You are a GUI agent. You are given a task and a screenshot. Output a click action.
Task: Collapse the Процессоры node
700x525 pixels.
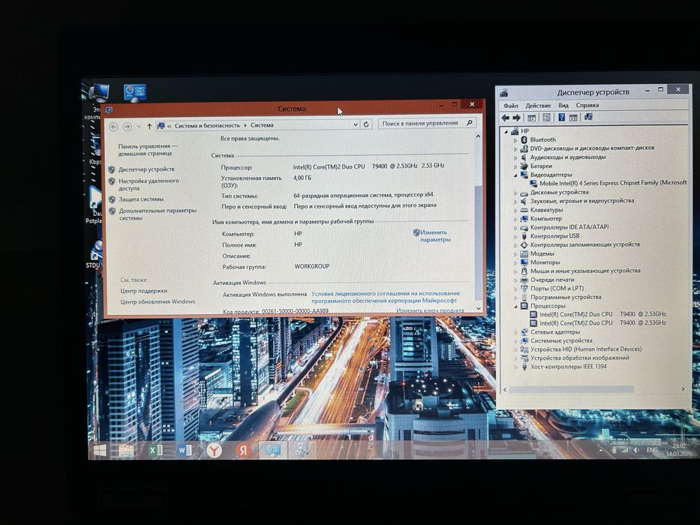pos(515,307)
